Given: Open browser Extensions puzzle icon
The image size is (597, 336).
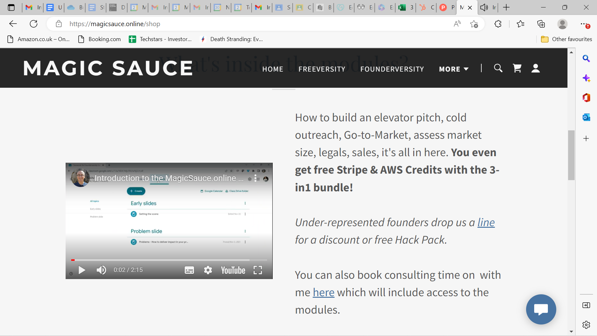Looking at the screenshot, I should (498, 24).
